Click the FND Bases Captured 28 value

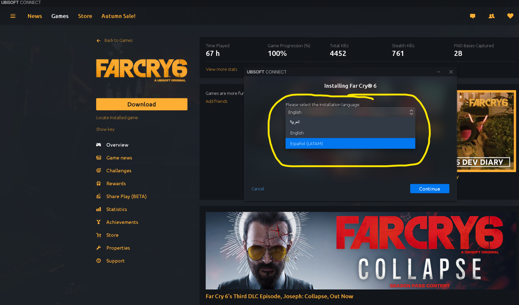458,53
